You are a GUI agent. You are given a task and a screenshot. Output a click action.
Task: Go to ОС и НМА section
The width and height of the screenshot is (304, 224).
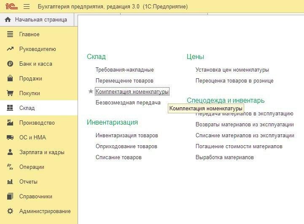pyautogui.click(x=32, y=137)
